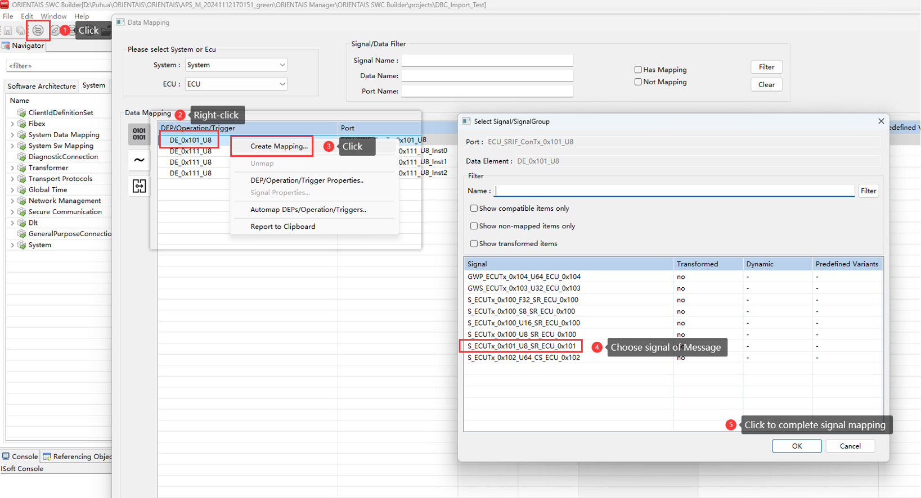
Task: Open Data Mapping from the toolbar icon
Action: coord(38,30)
